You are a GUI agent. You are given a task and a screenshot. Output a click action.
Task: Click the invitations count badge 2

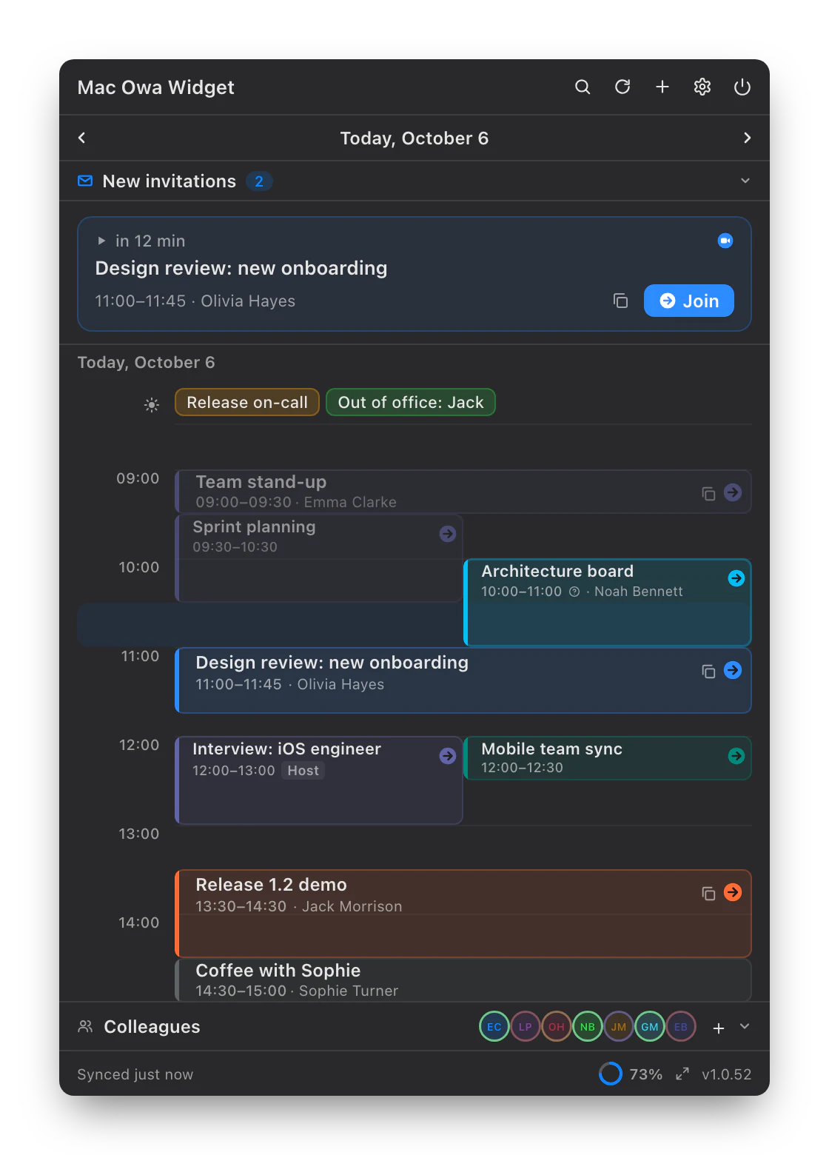259,181
